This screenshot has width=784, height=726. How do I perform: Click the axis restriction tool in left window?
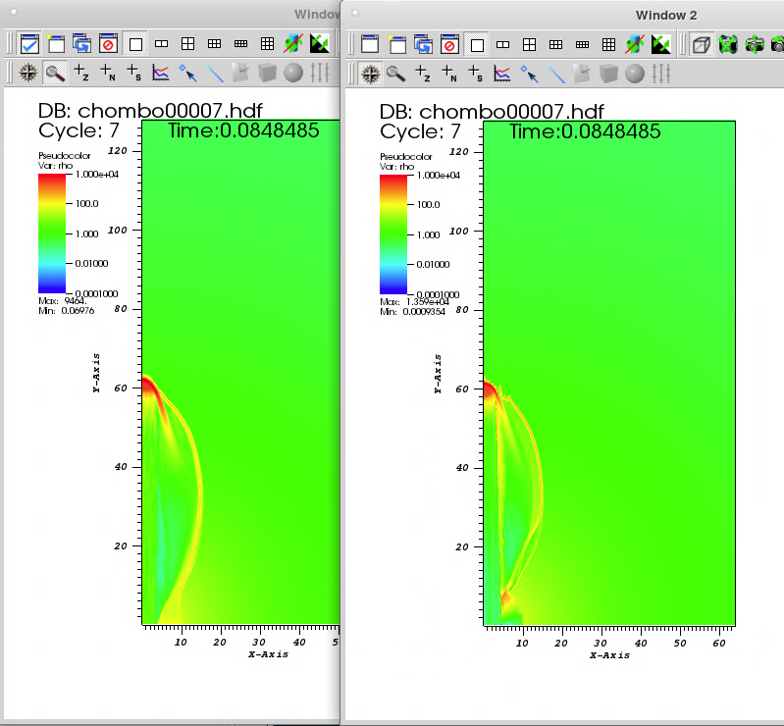tap(320, 73)
